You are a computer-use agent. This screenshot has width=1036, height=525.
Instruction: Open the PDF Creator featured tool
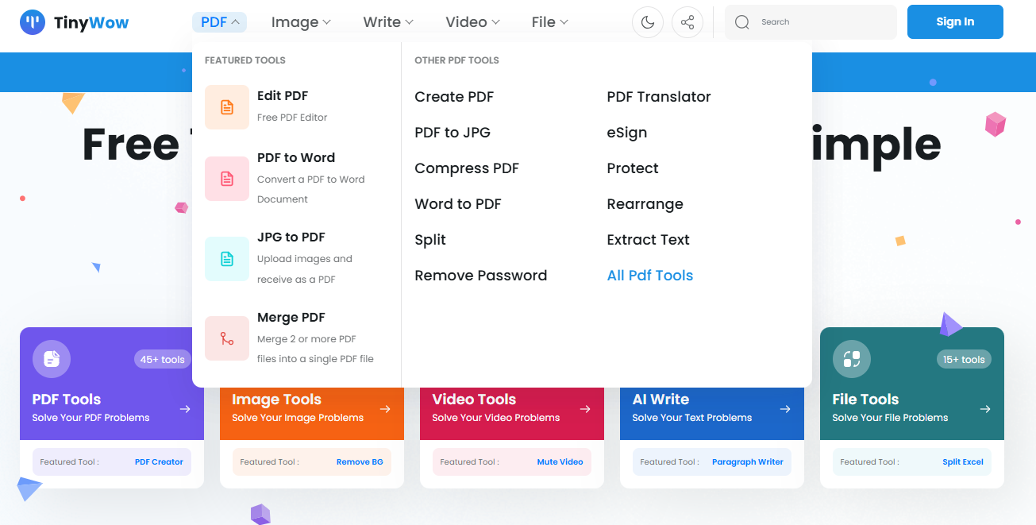coord(159,461)
